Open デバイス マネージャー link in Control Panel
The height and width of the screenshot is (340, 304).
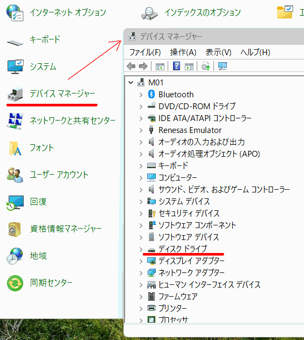click(x=62, y=94)
